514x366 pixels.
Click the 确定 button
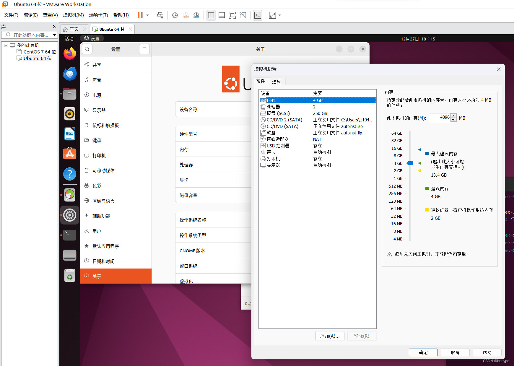point(423,352)
